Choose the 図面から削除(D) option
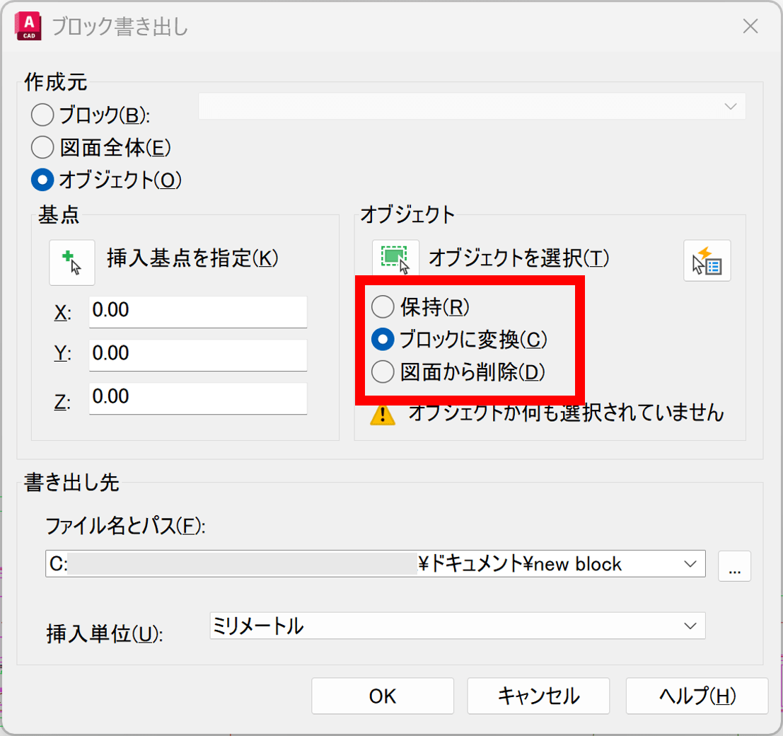Viewport: 783px width, 736px height. pyautogui.click(x=383, y=372)
